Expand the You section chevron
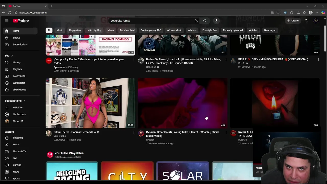The image size is (327, 184). tap(12, 56)
